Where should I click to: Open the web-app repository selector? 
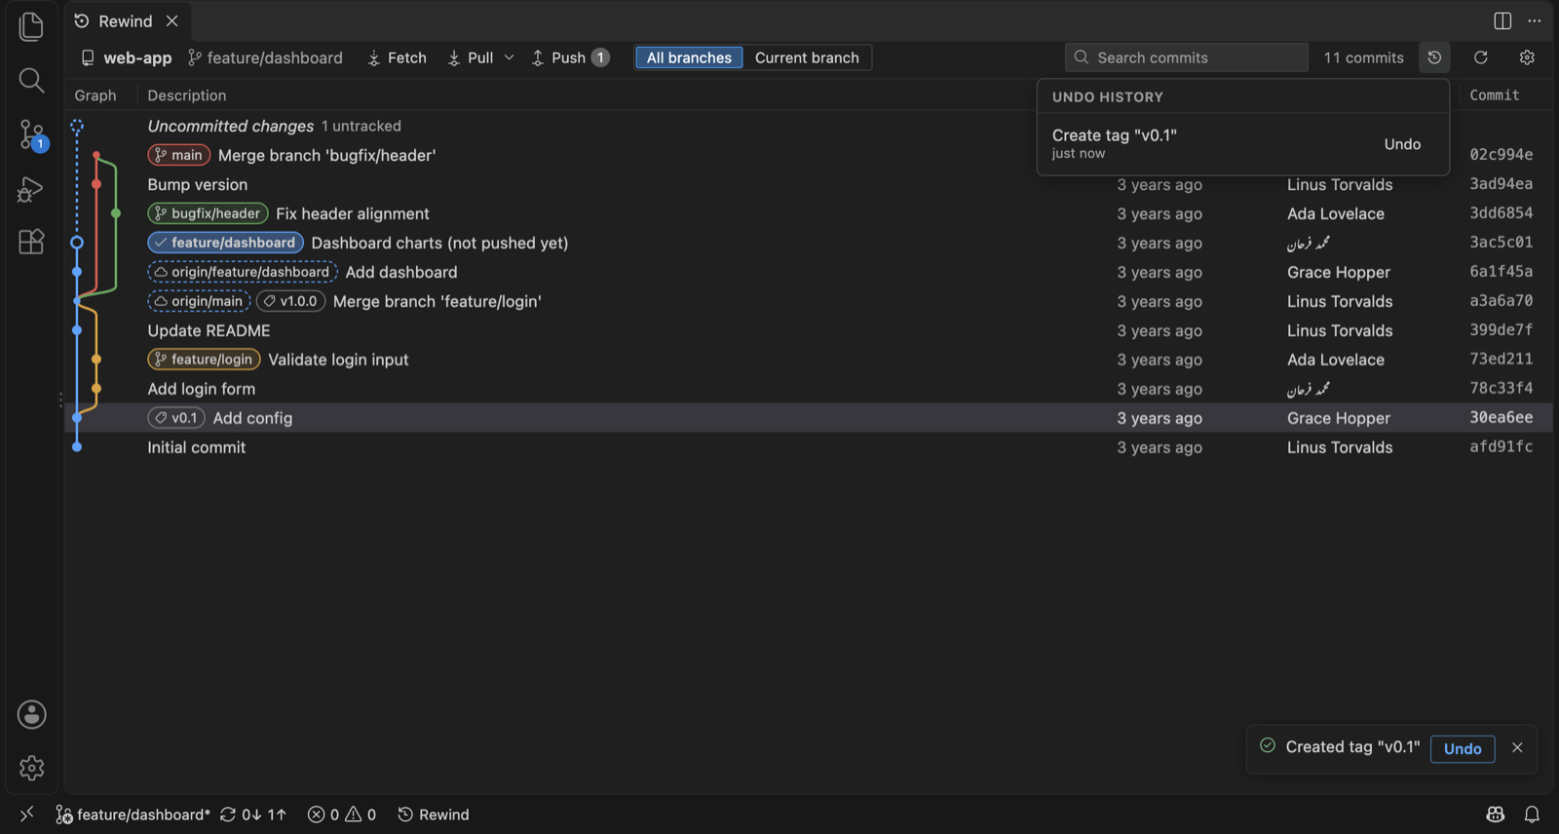click(x=126, y=57)
